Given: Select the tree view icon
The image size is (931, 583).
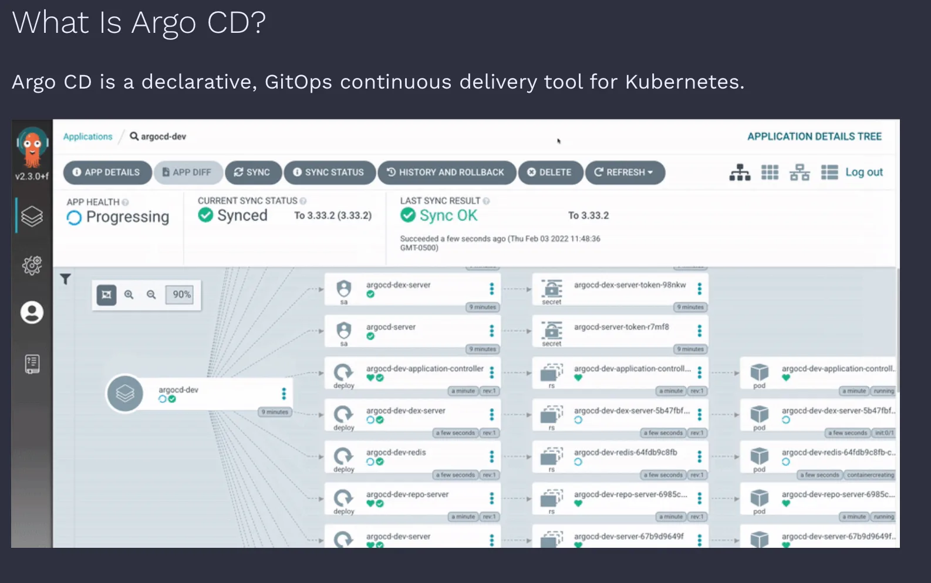Looking at the screenshot, I should (740, 172).
